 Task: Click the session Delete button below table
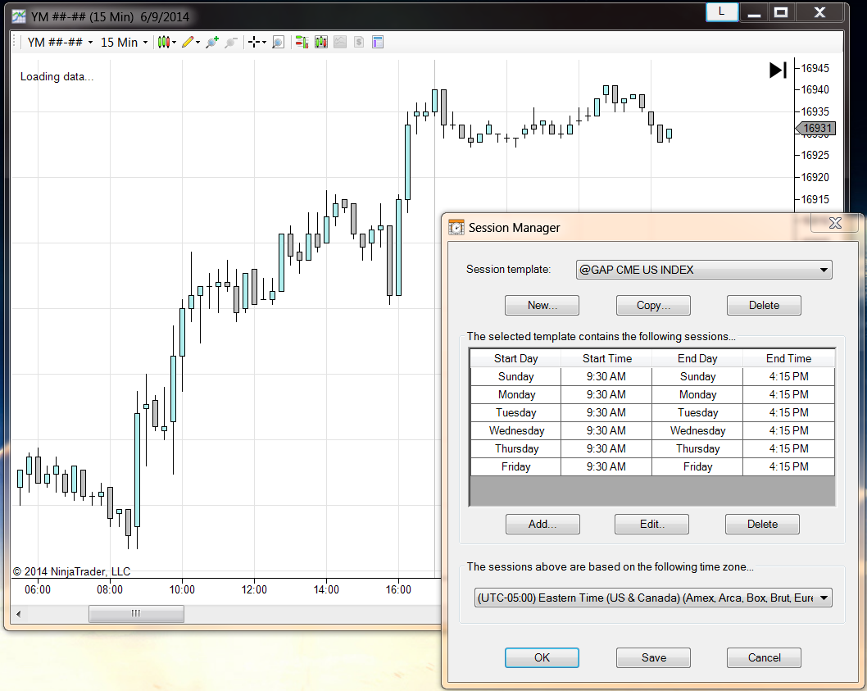click(762, 525)
